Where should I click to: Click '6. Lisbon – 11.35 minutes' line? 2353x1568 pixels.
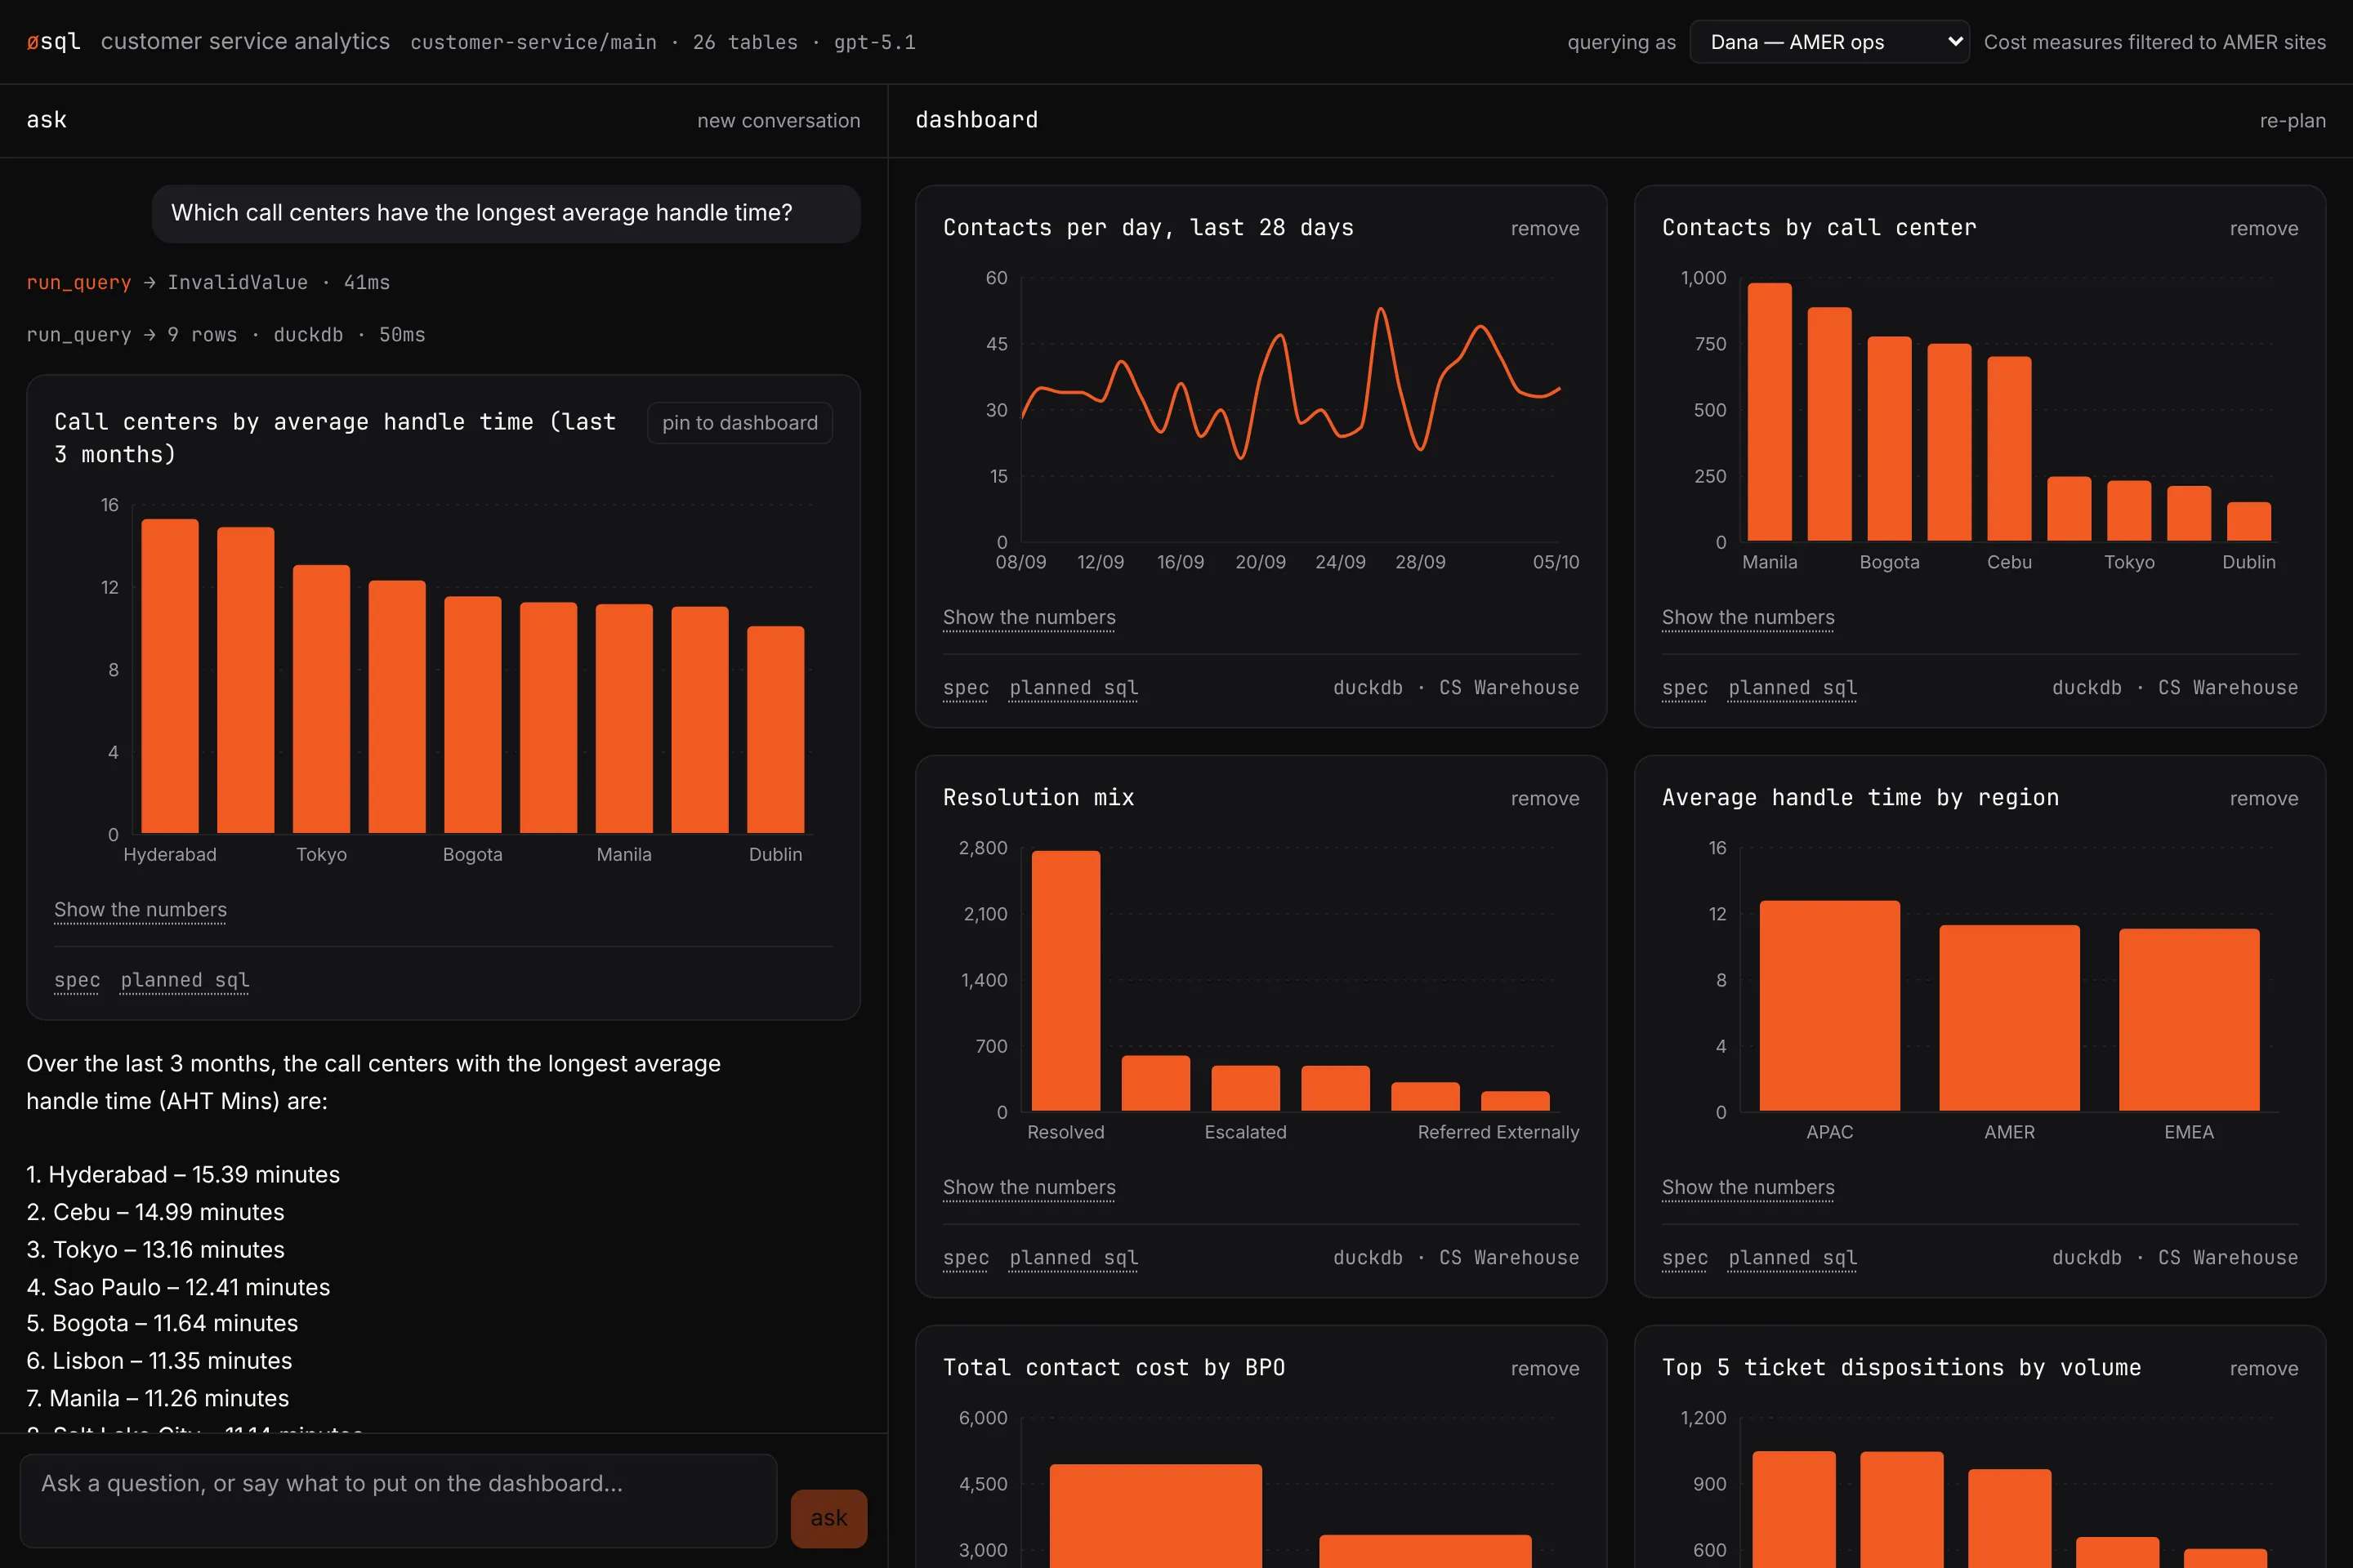[159, 1361]
